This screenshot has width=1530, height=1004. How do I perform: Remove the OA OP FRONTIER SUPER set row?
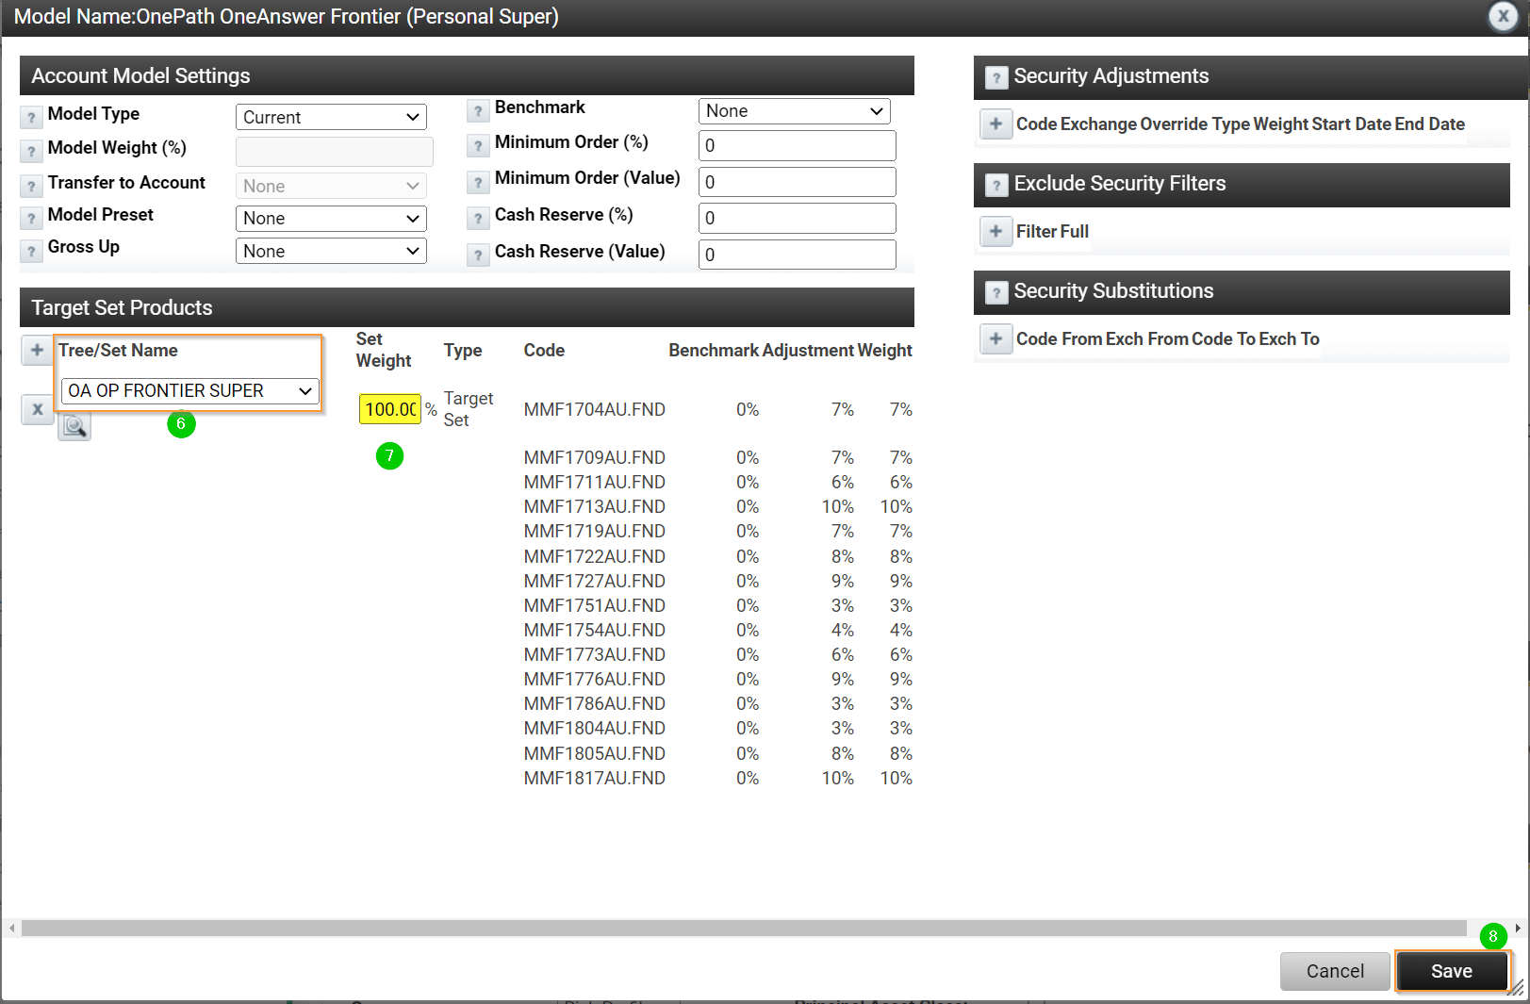click(37, 409)
